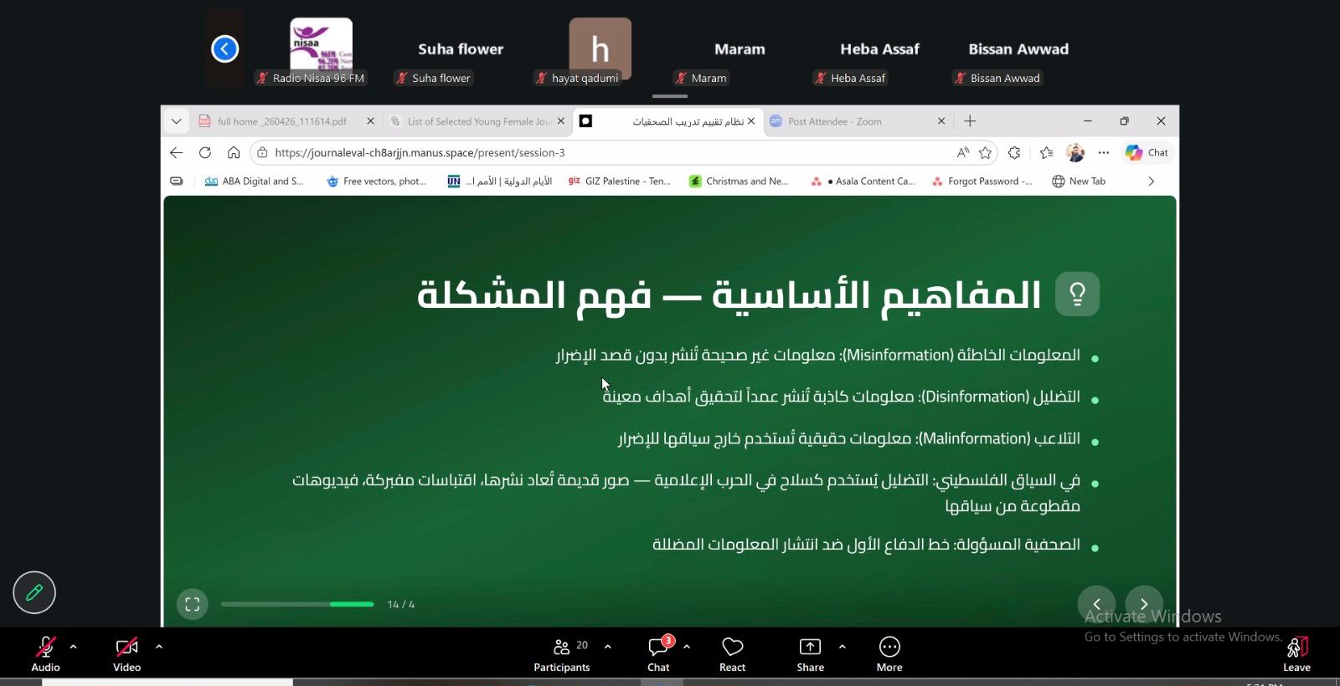Open the Zoom Chat panel
This screenshot has height=686, width=1340.
(x=658, y=653)
